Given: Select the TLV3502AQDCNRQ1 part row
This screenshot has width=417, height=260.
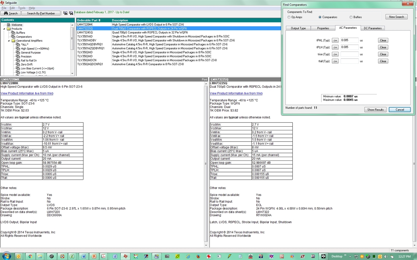Looking at the screenshot, I should [x=178, y=64].
